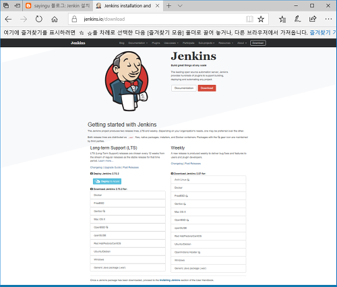The image size is (337, 287).
Task: Expand the Resources navigation dropdown
Action: coord(226,43)
